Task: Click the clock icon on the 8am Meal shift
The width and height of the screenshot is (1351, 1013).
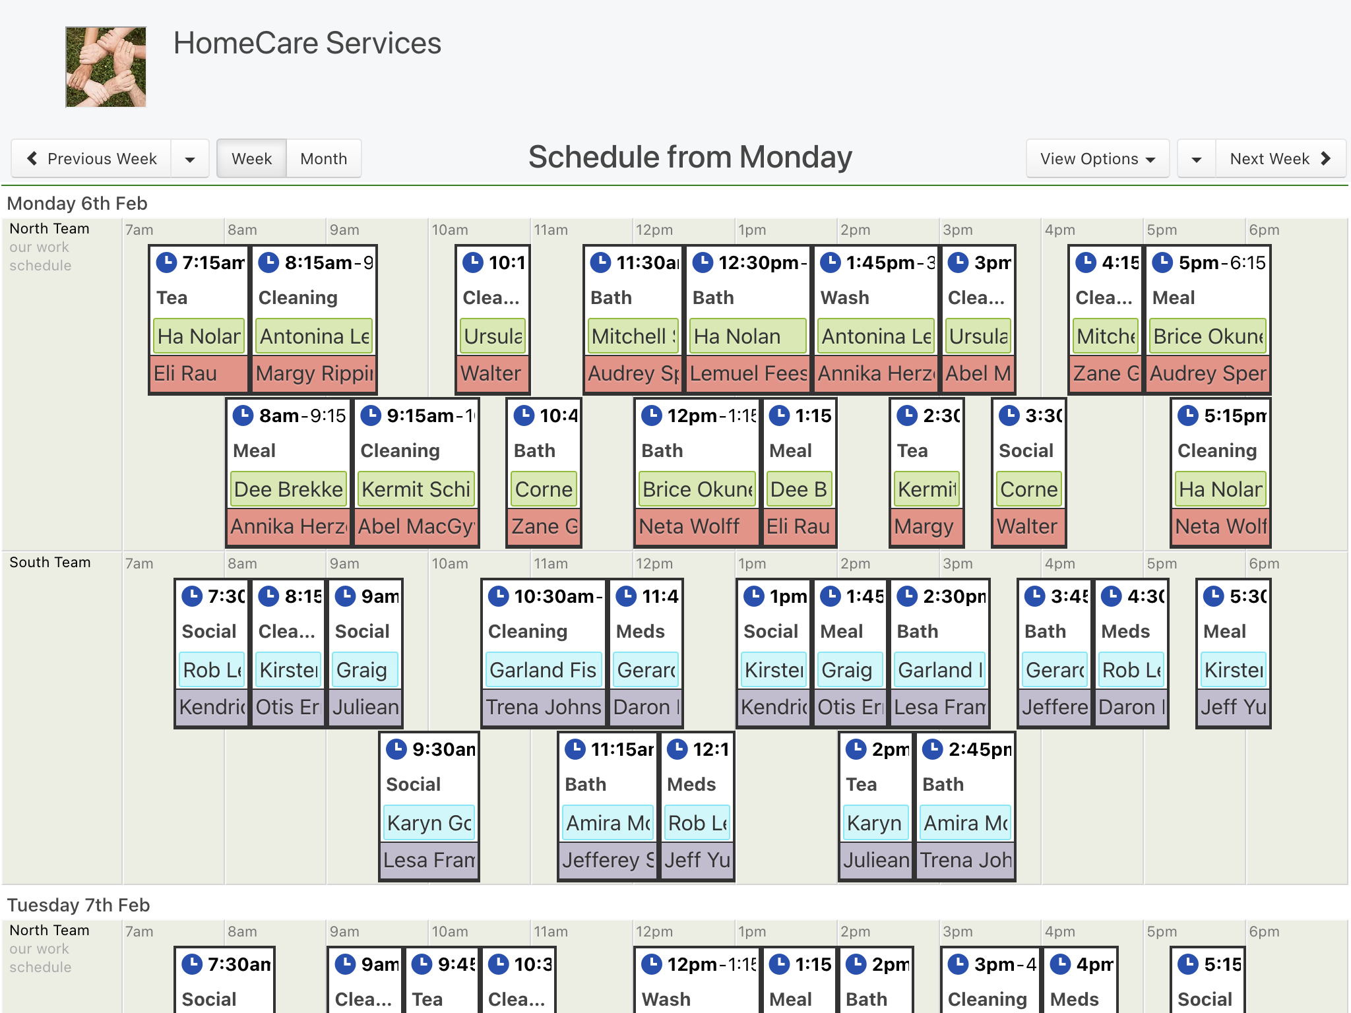Action: pyautogui.click(x=243, y=415)
